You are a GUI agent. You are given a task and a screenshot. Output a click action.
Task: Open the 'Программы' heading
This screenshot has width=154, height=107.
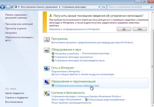coord(59,39)
